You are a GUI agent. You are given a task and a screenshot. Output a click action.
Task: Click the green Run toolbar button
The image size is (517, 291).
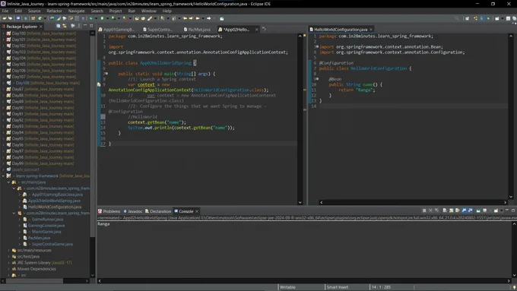coord(102,18)
